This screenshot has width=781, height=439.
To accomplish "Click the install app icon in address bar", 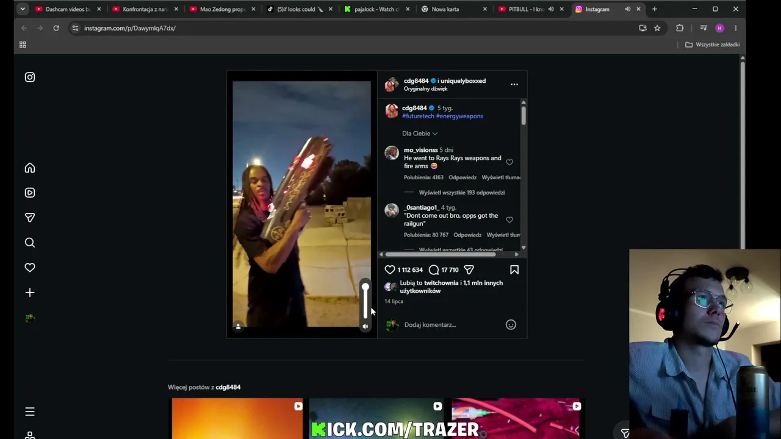I will (642, 28).
